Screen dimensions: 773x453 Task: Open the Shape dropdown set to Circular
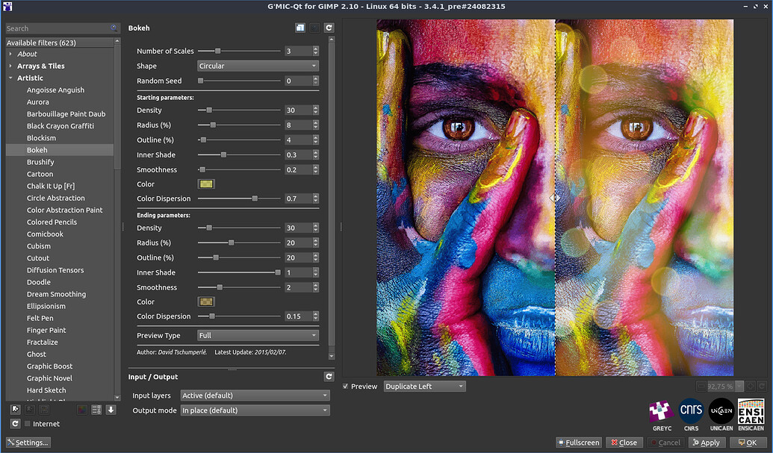[x=258, y=66]
